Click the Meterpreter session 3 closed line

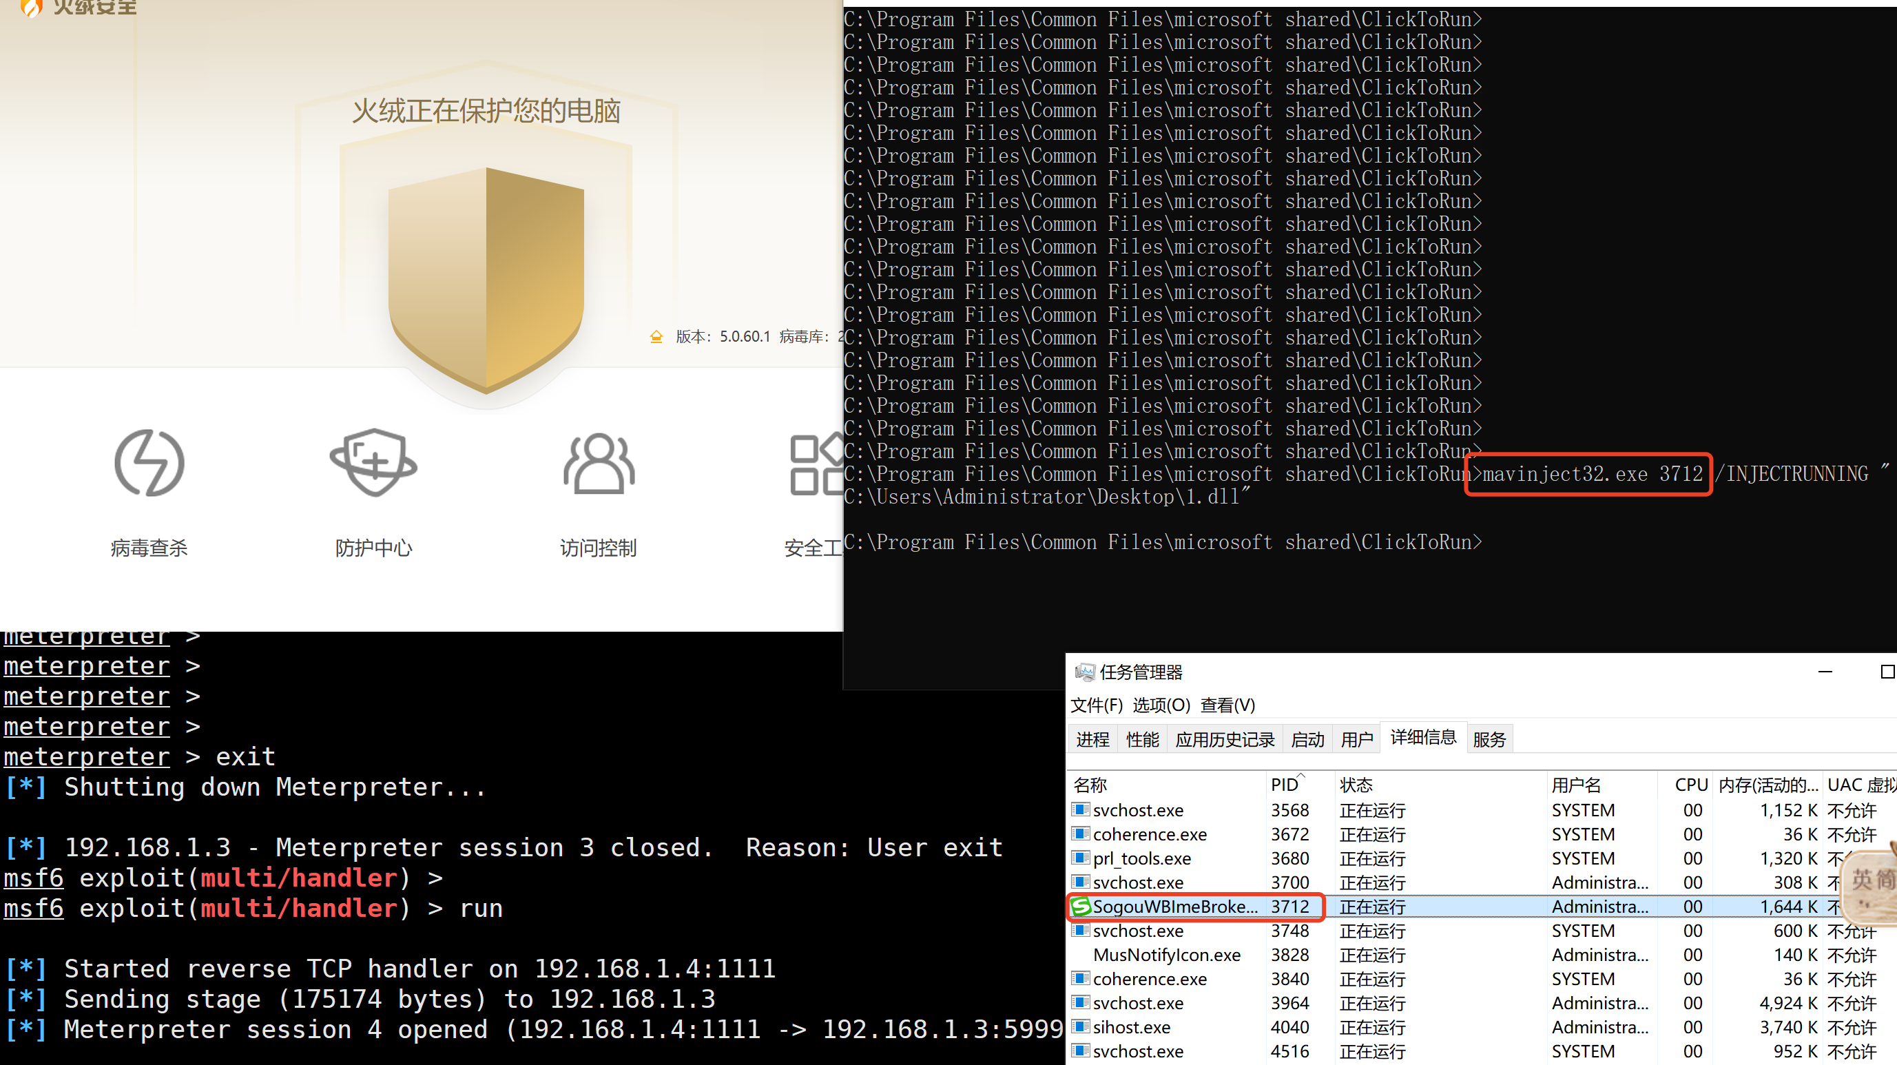[x=504, y=847]
